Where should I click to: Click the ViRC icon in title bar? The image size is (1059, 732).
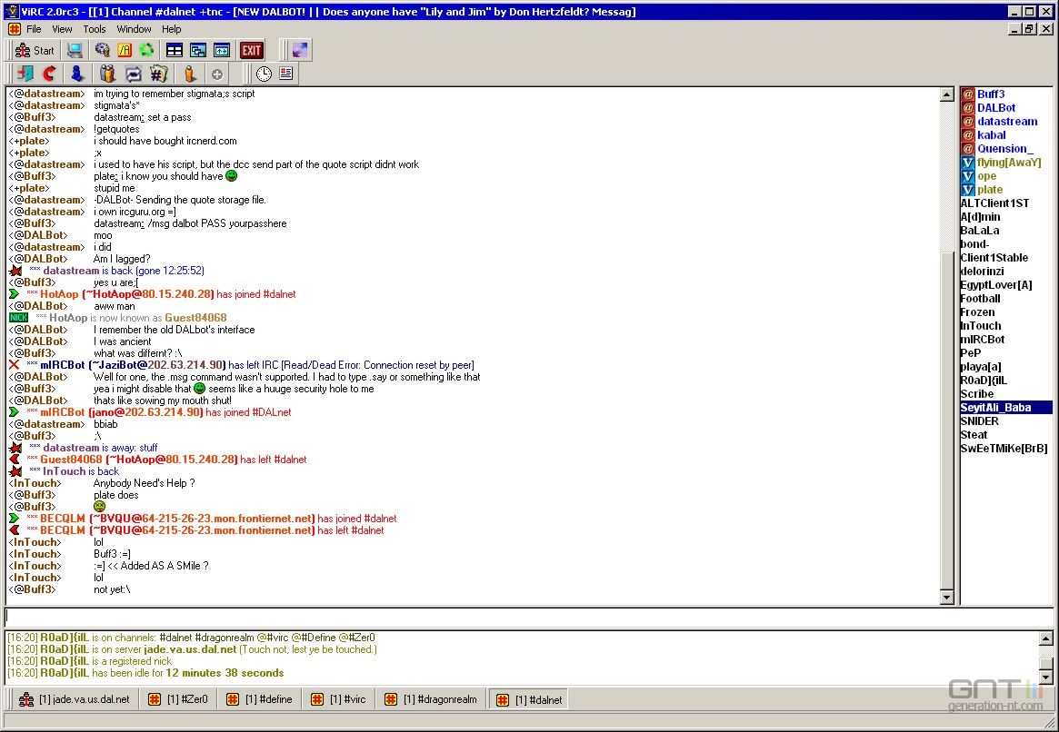pyautogui.click(x=12, y=12)
